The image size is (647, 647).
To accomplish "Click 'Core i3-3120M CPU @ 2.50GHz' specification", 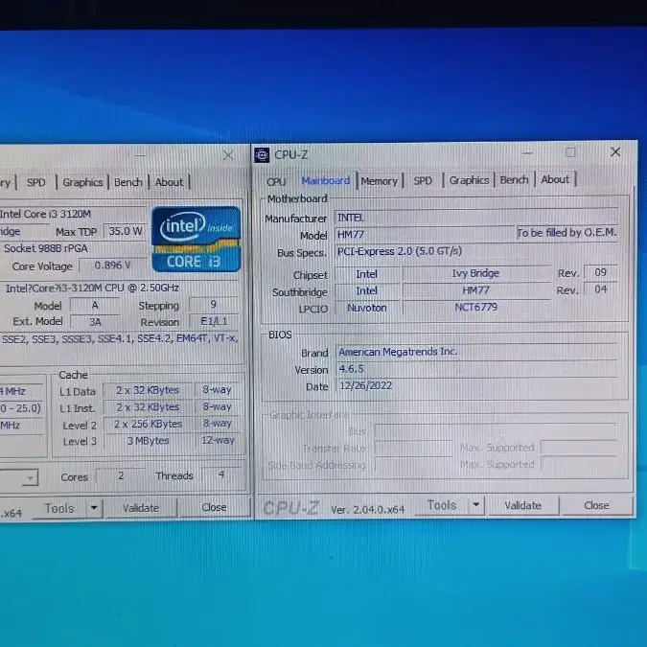I will 92,288.
